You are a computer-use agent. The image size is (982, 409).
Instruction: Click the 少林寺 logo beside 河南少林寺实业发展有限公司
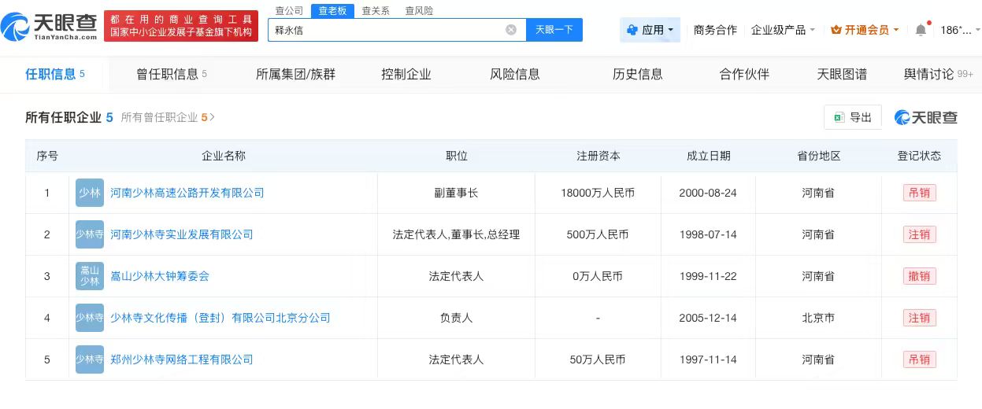90,234
